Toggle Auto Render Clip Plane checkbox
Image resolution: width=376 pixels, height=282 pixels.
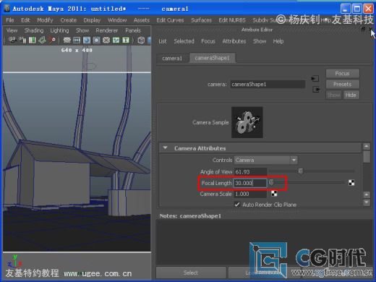(x=237, y=205)
